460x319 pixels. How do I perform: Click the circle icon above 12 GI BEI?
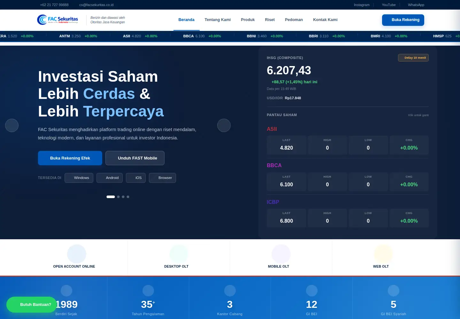[x=312, y=291]
